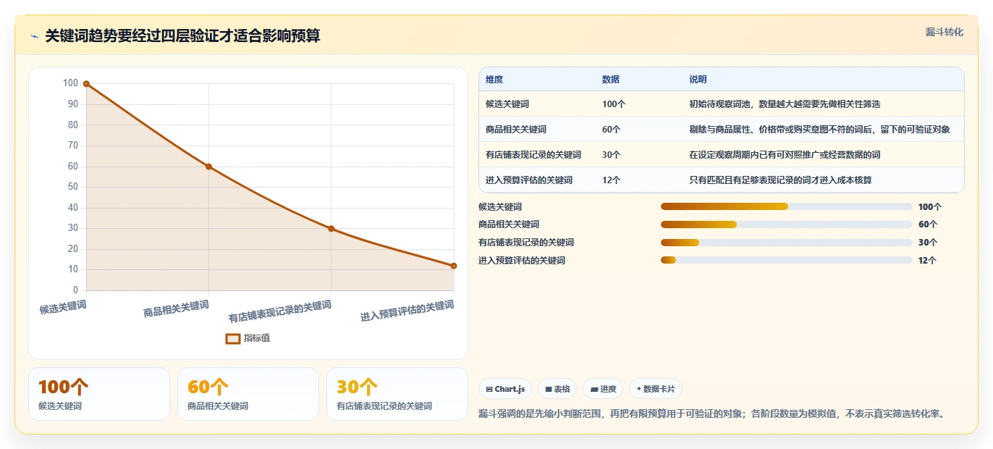Click description starting 初始待观察词池

point(785,104)
